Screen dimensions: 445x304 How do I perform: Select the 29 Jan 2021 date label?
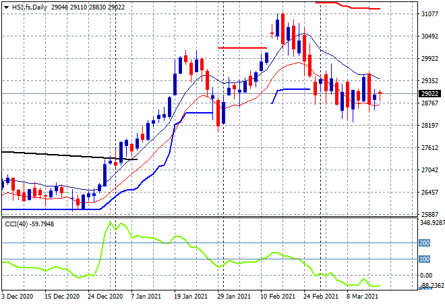(234, 297)
